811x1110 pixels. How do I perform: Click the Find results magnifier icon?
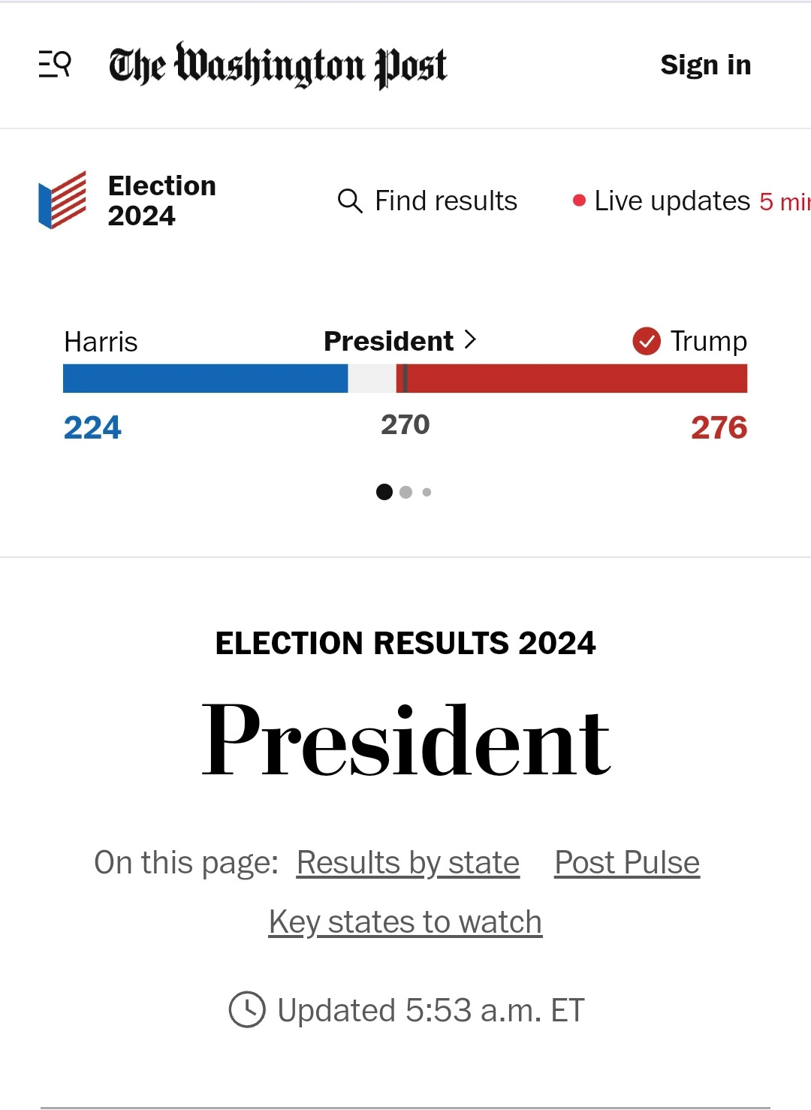(350, 201)
